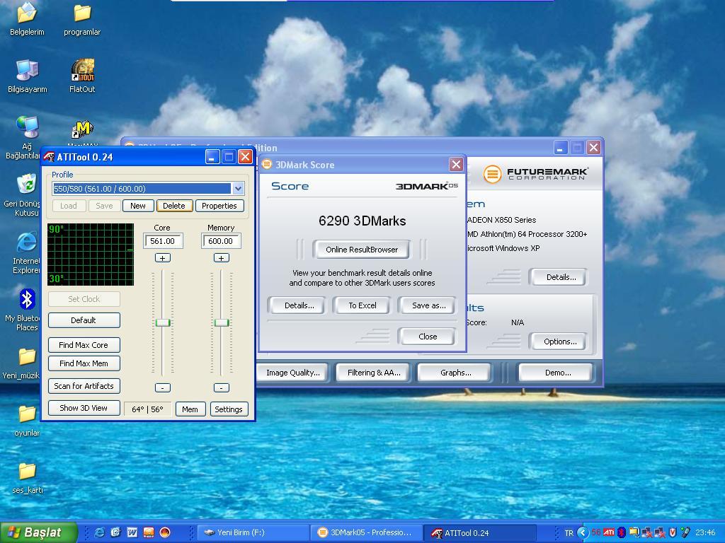Switch to ATITool 0.24 taskbar item
The height and width of the screenshot is (543, 725).
(x=481, y=532)
